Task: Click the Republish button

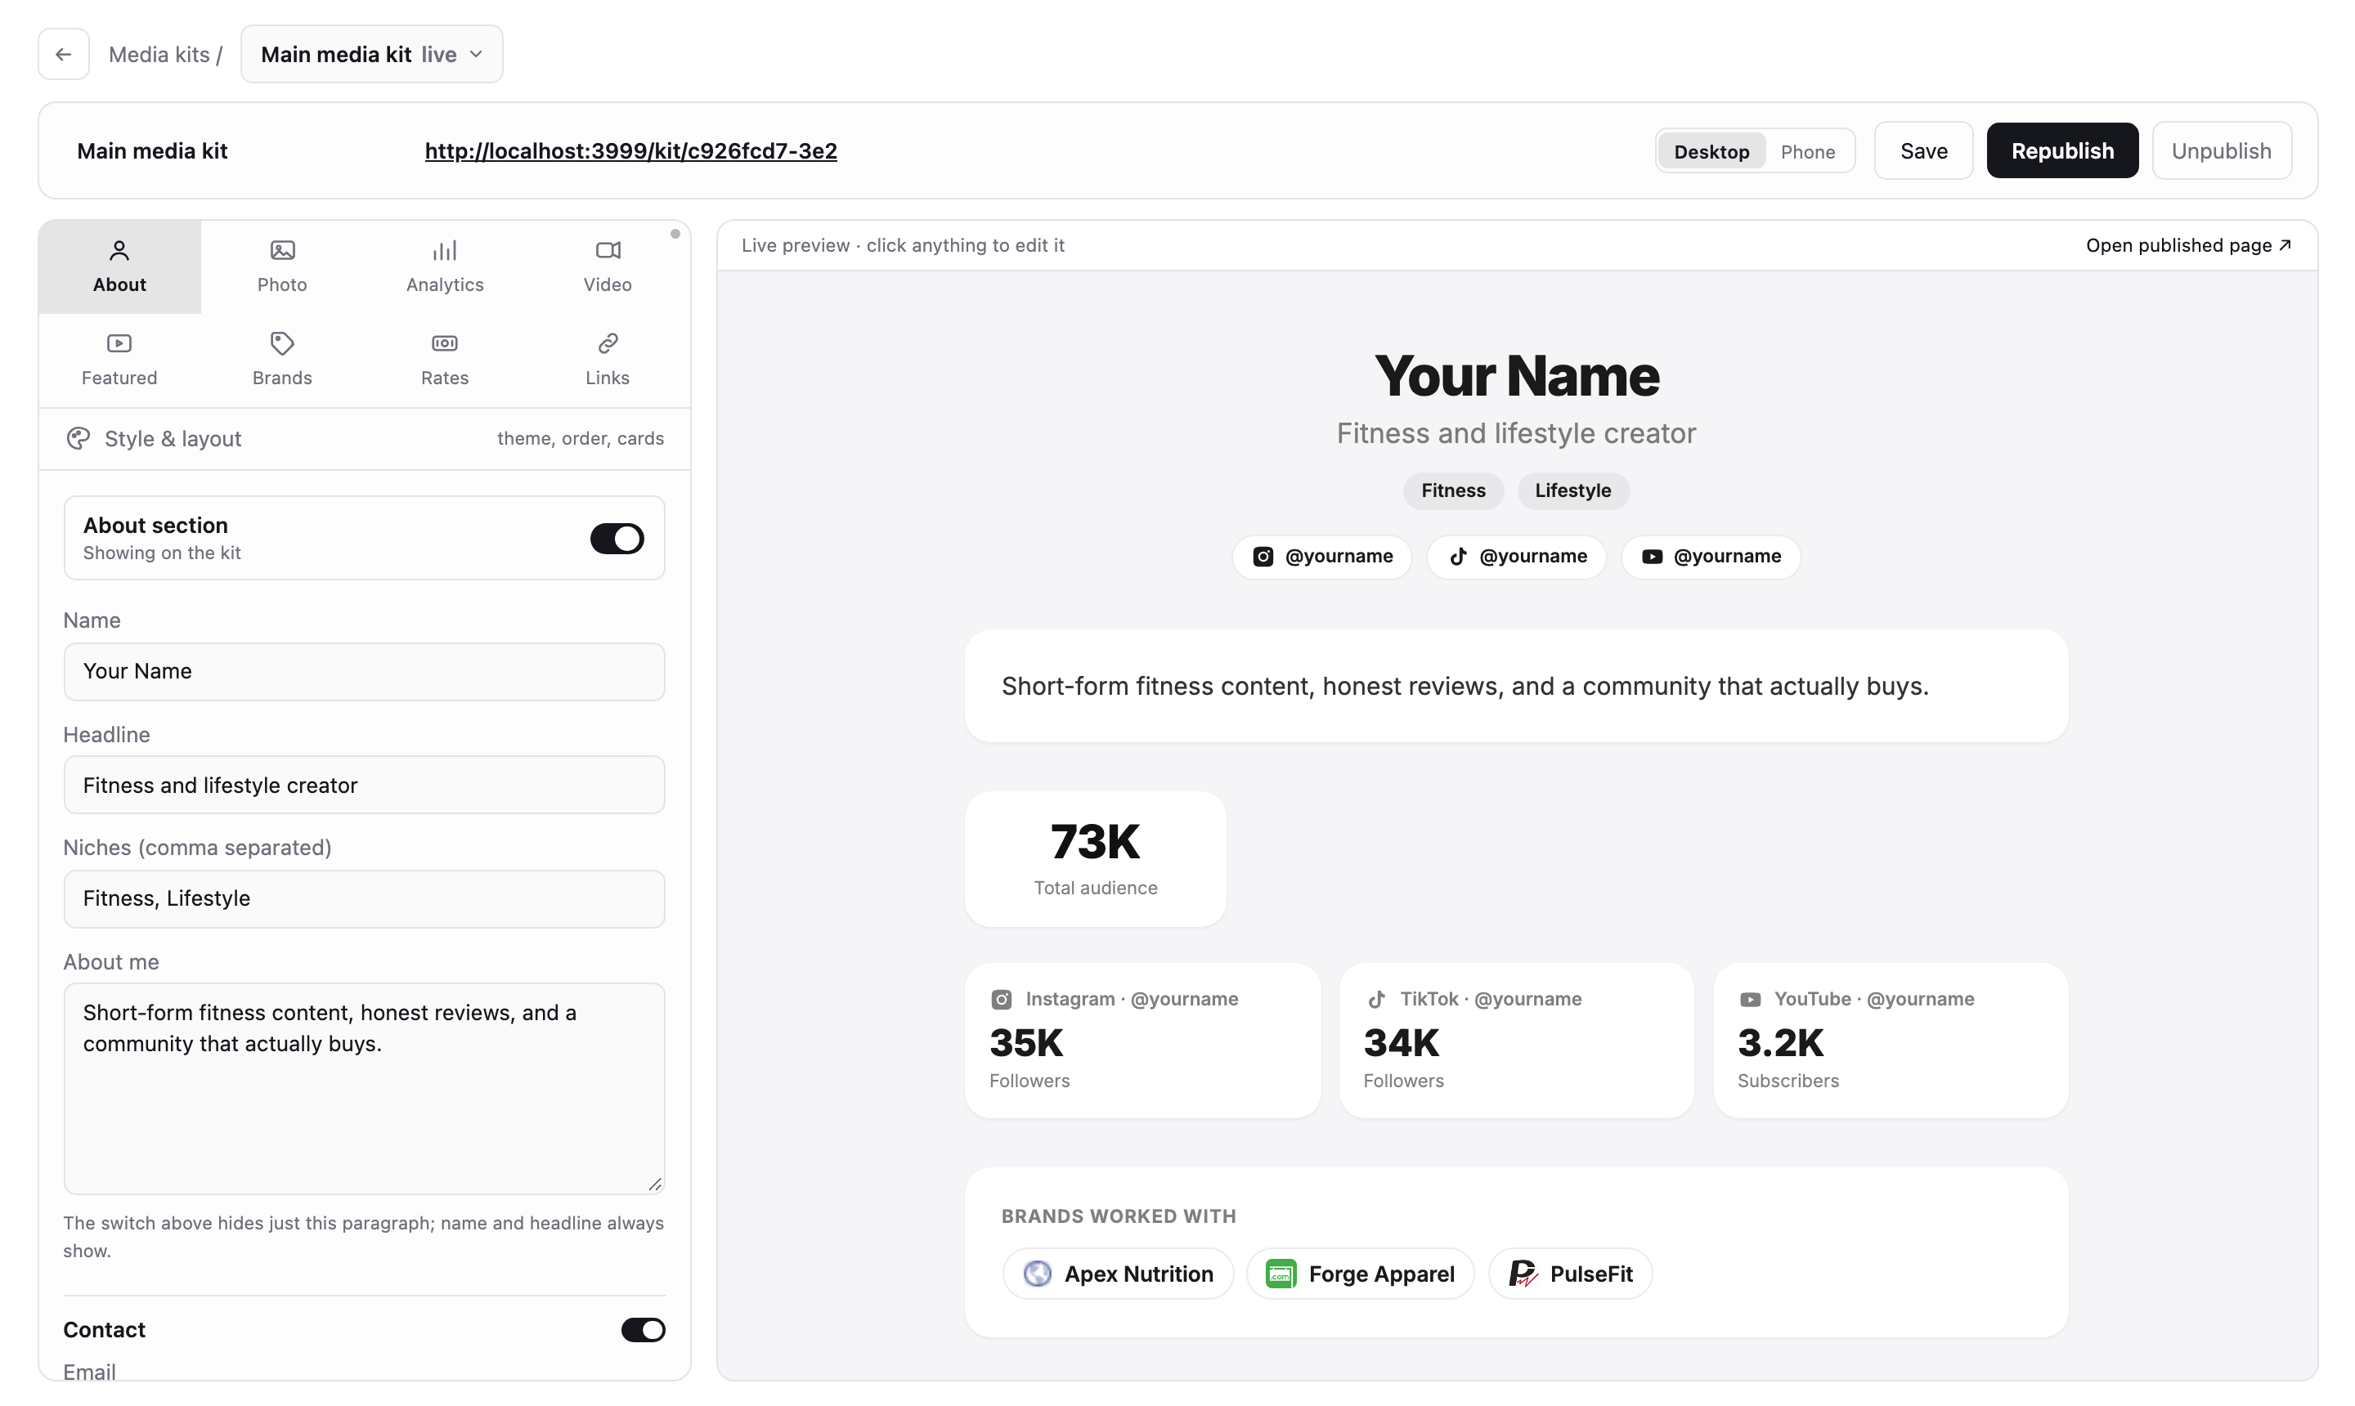Action: pos(2062,150)
